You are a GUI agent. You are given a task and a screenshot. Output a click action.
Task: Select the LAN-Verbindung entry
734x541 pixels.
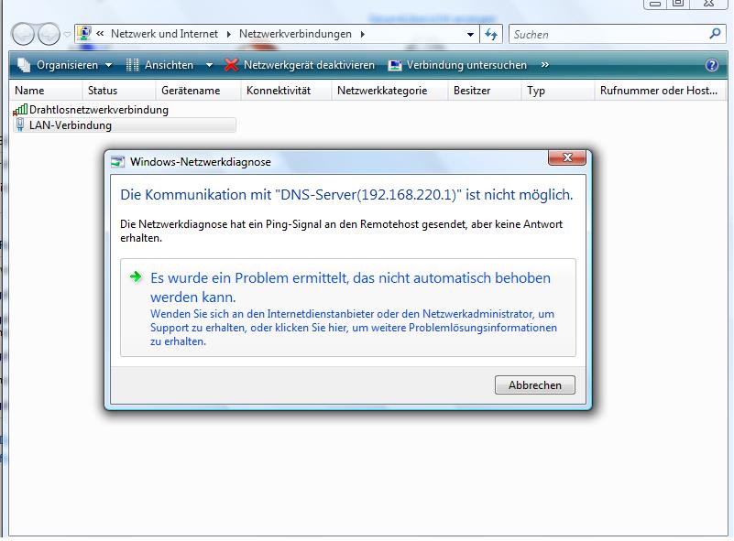[x=125, y=125]
